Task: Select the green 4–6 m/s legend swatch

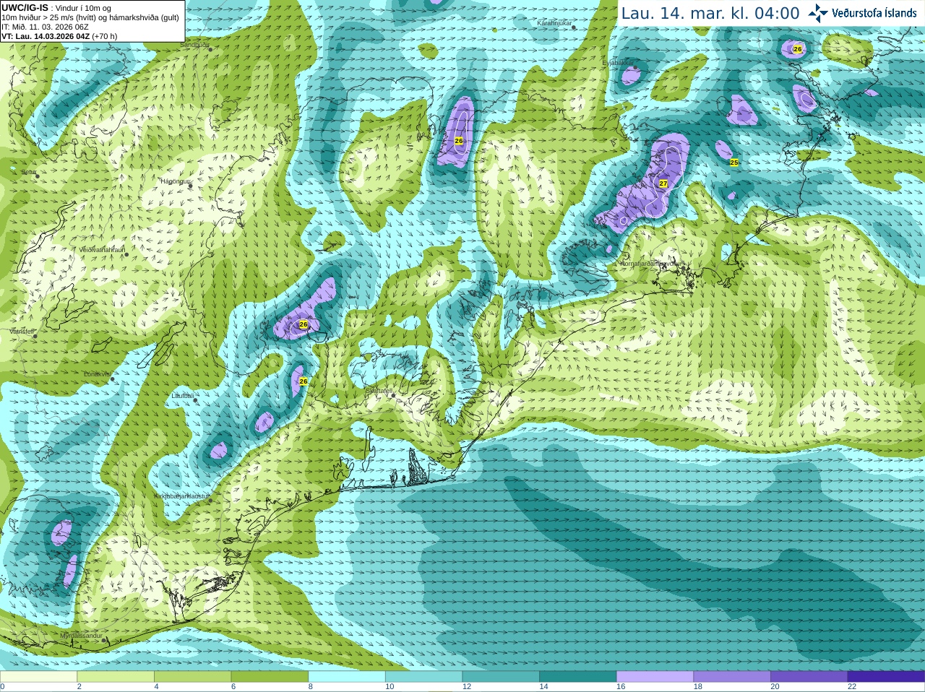Action: tap(192, 677)
